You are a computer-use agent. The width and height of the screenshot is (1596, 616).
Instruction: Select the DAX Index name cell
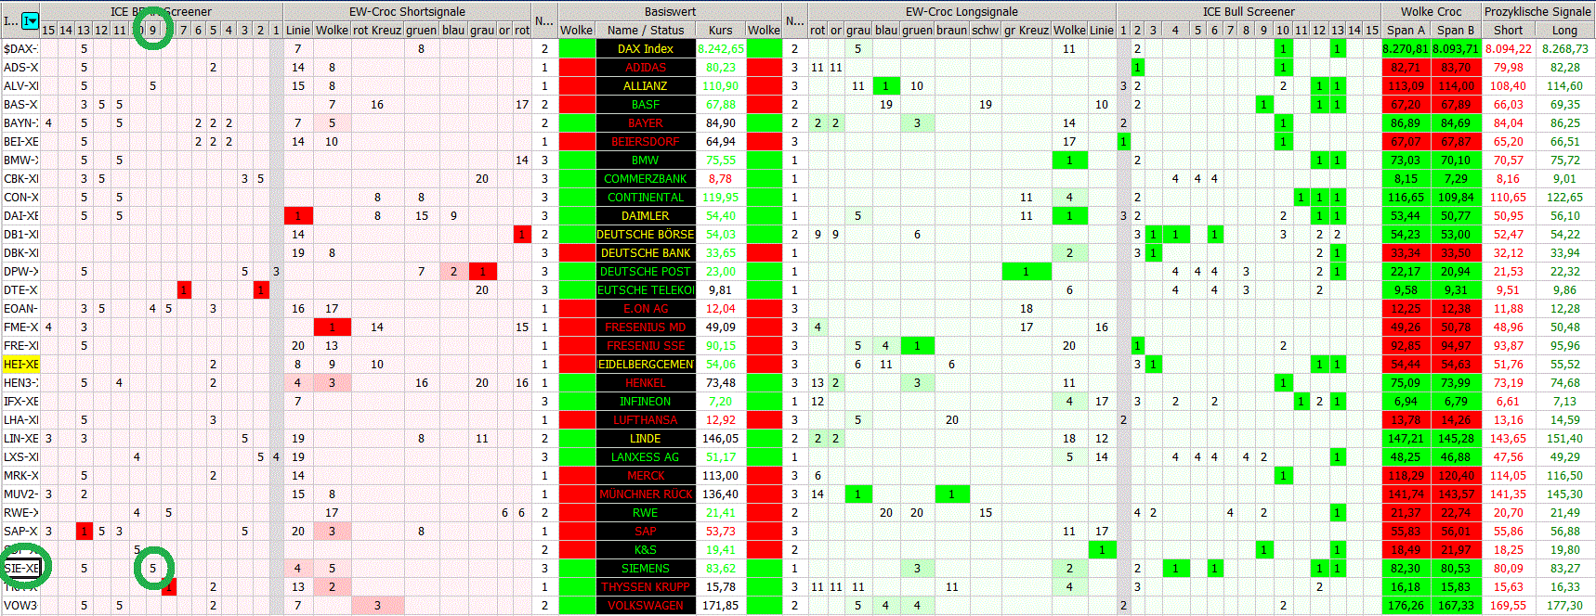click(646, 48)
